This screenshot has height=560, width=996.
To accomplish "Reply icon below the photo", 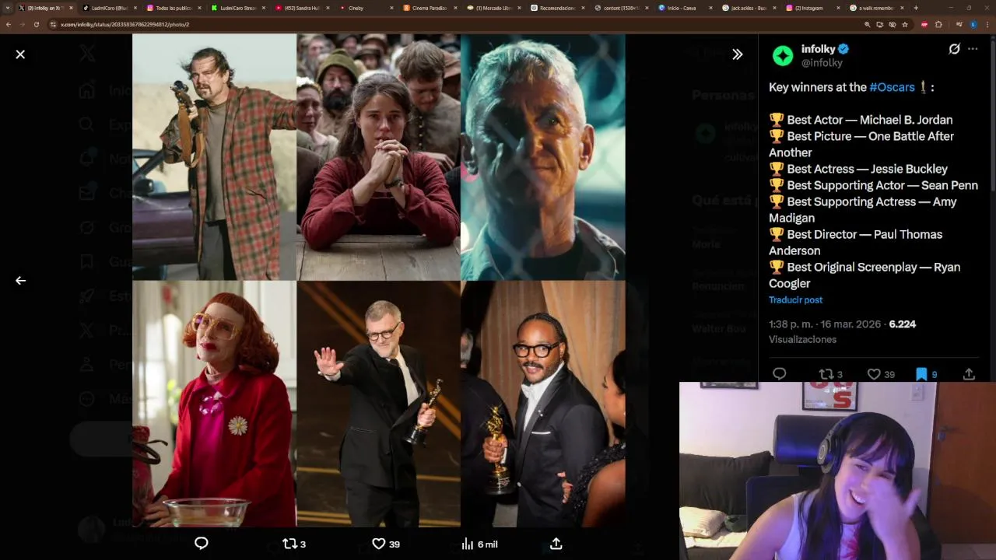I will pyautogui.click(x=201, y=544).
